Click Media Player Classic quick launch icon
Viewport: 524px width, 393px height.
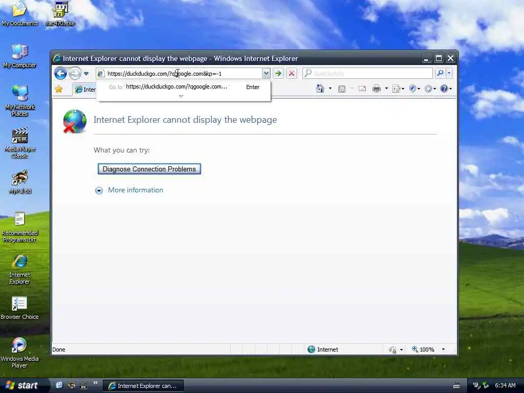point(83,385)
